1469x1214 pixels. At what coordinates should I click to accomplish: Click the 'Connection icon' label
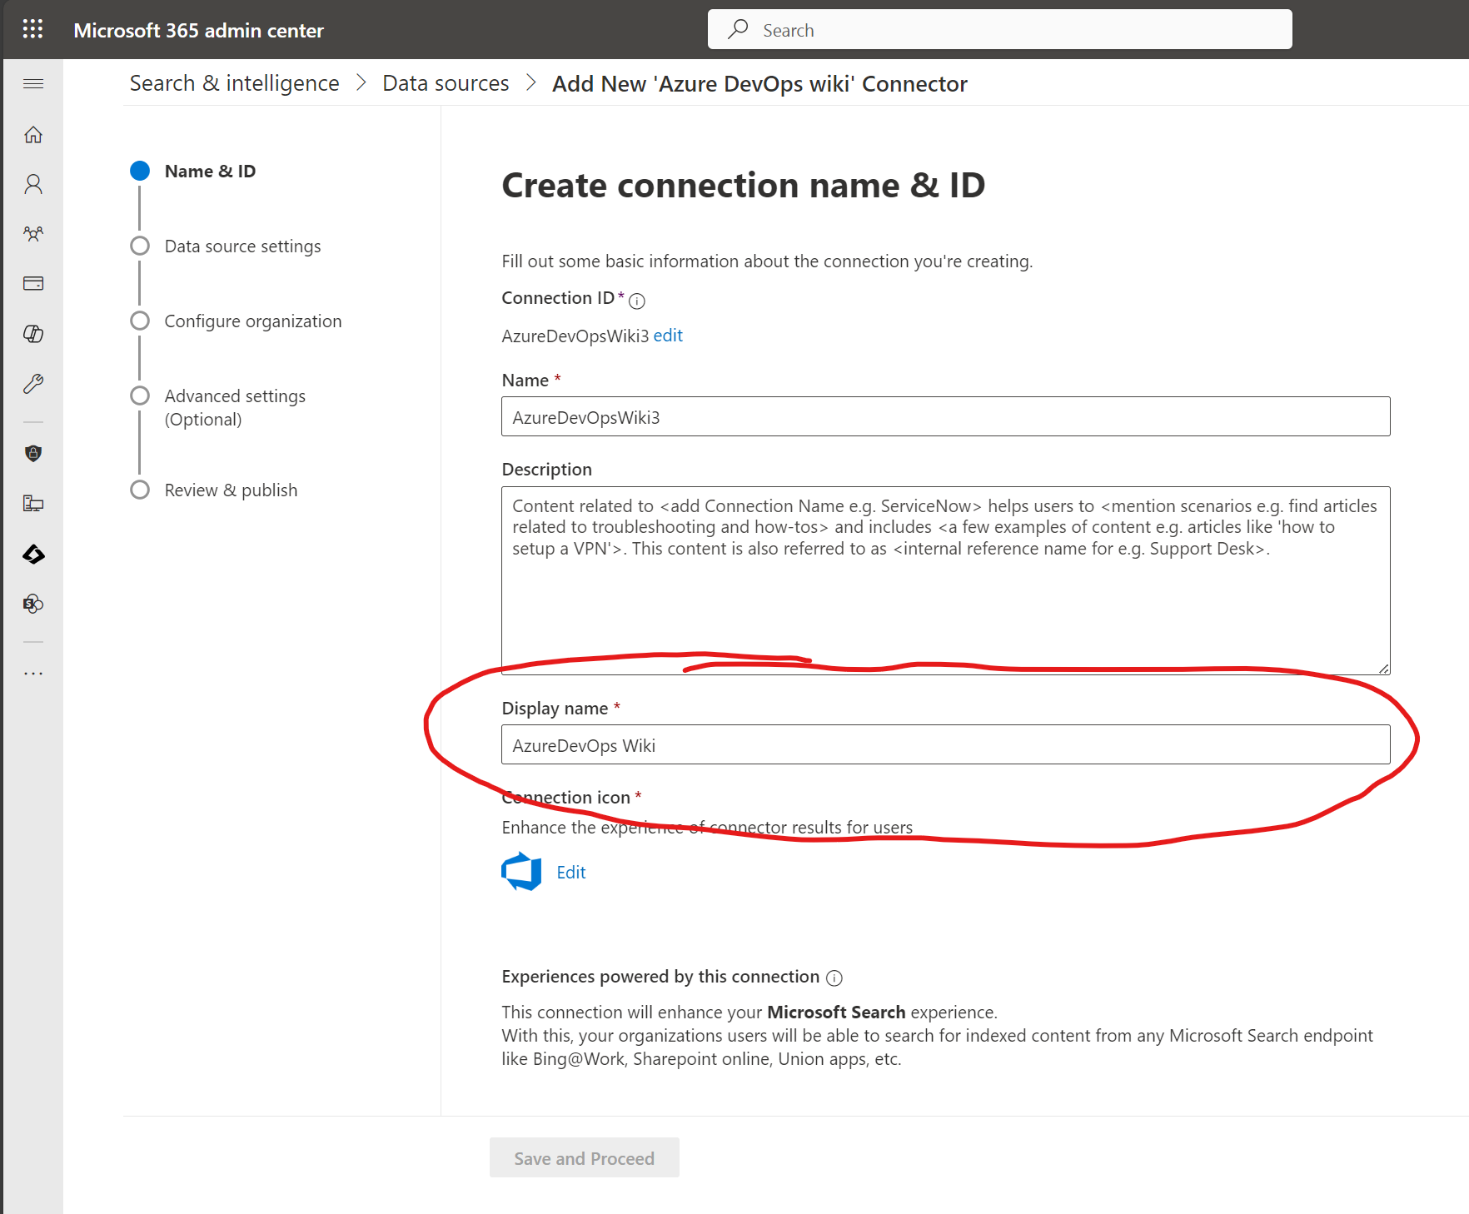(566, 798)
